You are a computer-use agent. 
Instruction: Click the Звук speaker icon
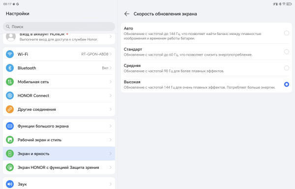tap(10, 184)
